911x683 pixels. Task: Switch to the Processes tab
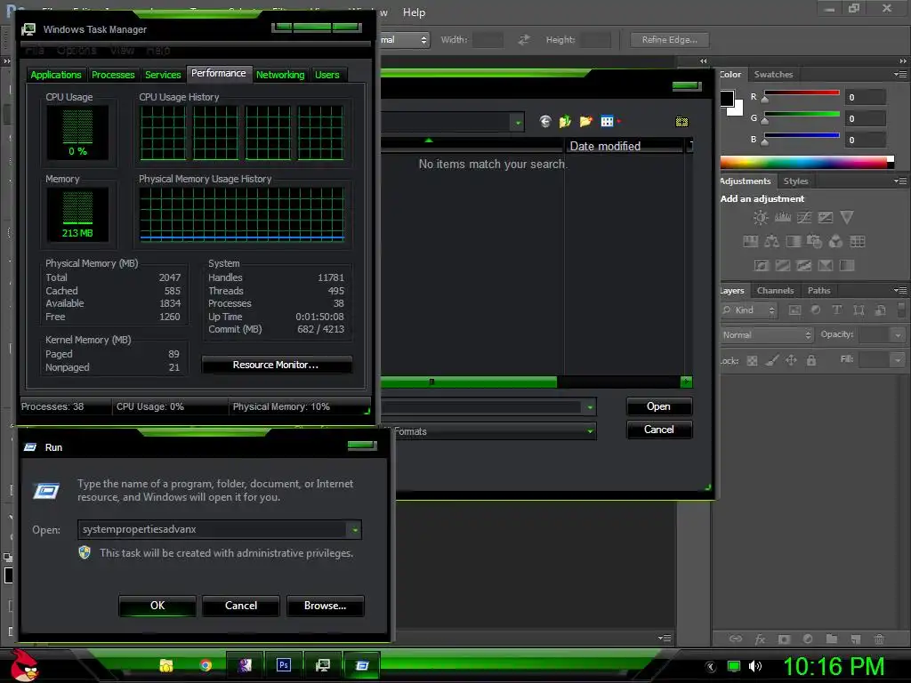[113, 75]
